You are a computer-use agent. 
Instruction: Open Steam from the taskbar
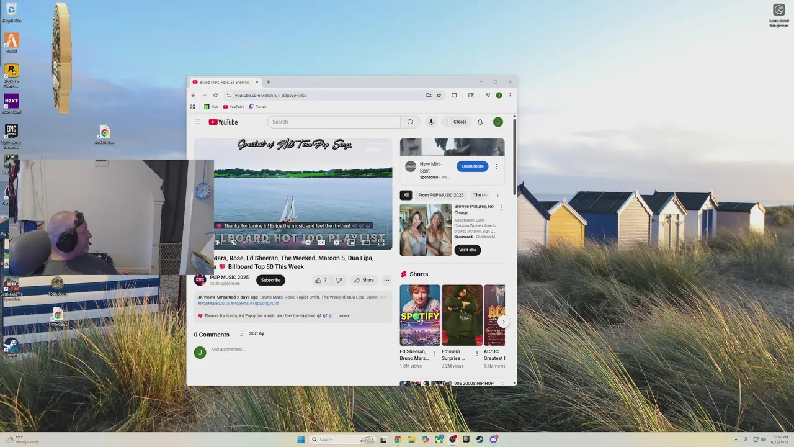click(480, 440)
